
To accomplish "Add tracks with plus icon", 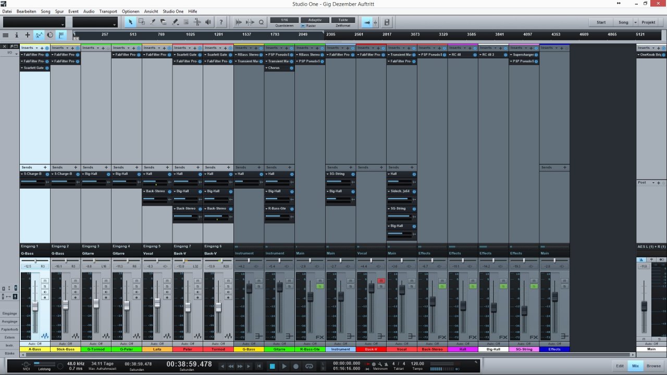I will pyautogui.click(x=28, y=35).
